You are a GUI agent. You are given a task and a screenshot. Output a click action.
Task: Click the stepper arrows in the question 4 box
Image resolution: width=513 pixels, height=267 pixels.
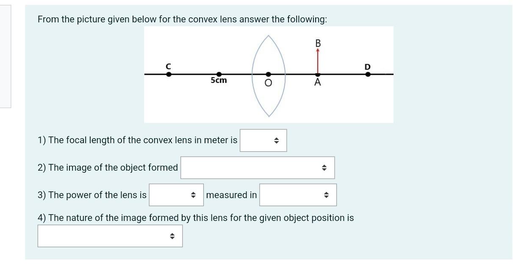click(x=172, y=236)
